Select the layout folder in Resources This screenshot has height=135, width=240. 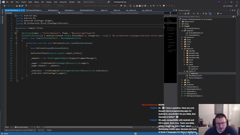point(191,60)
